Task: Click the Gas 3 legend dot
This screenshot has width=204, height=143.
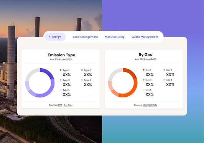Action: pos(144,80)
